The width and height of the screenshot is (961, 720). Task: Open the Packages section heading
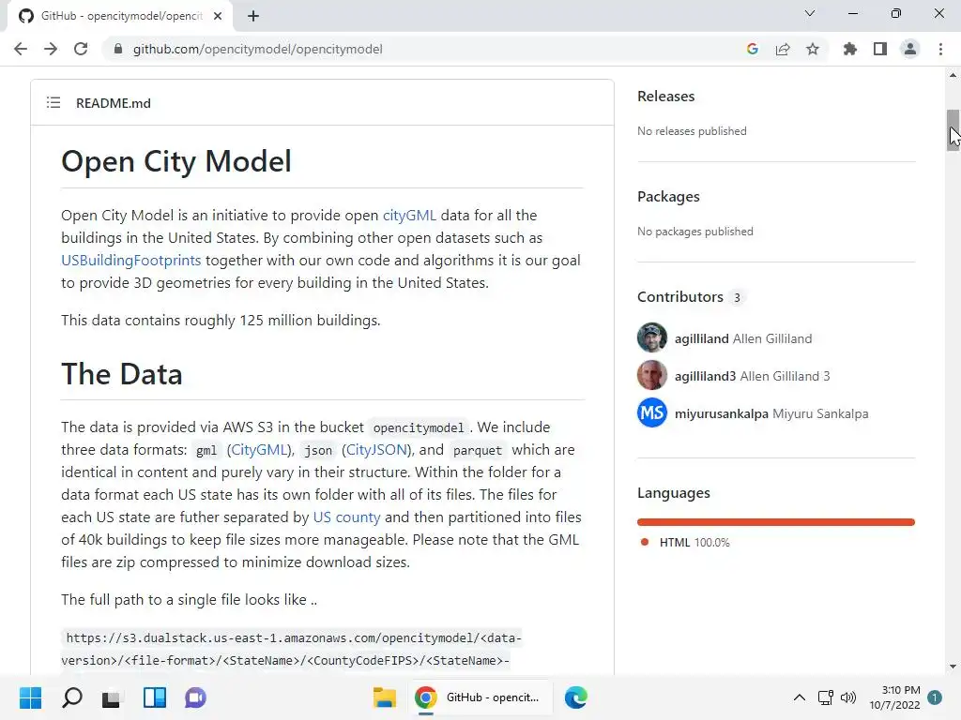[x=668, y=197]
